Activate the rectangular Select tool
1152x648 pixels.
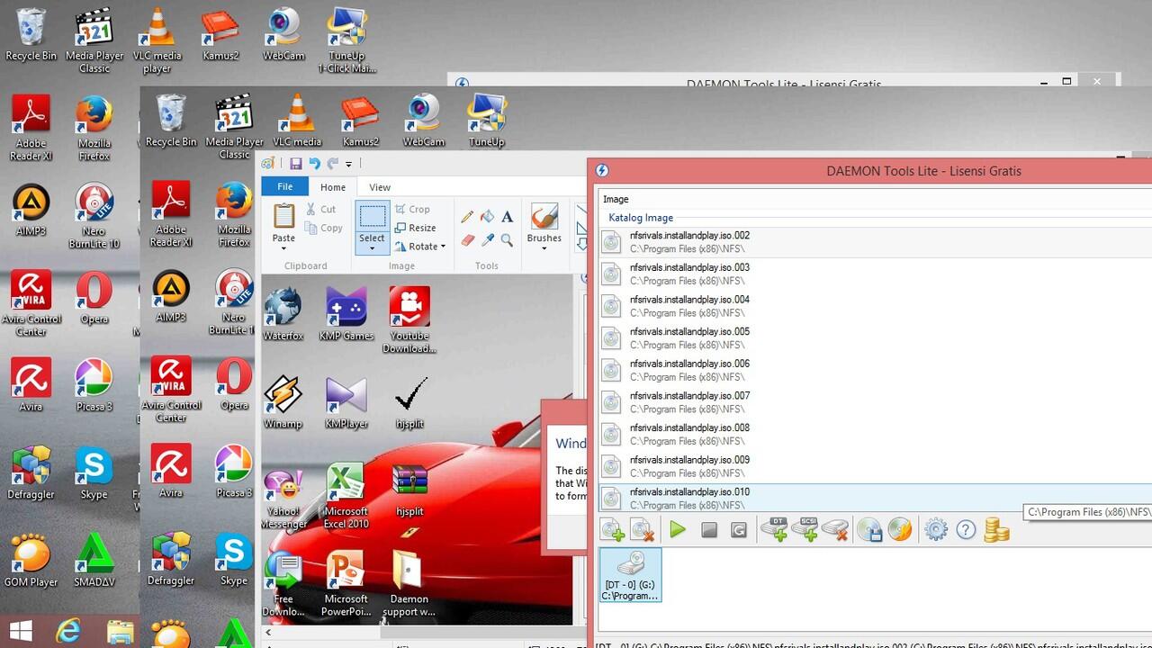coord(372,217)
